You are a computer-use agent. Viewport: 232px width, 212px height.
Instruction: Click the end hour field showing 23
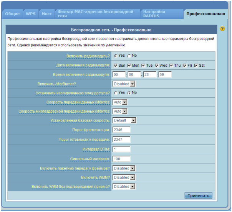point(150,74)
